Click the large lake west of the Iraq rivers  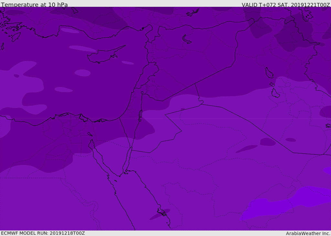[x=269, y=73]
